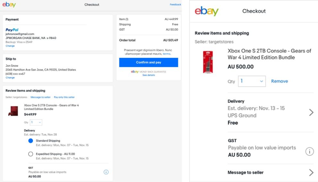Click the eBay logo in desktop header
Image resolution: width=318 pixels, height=182 pixels.
point(9,4)
